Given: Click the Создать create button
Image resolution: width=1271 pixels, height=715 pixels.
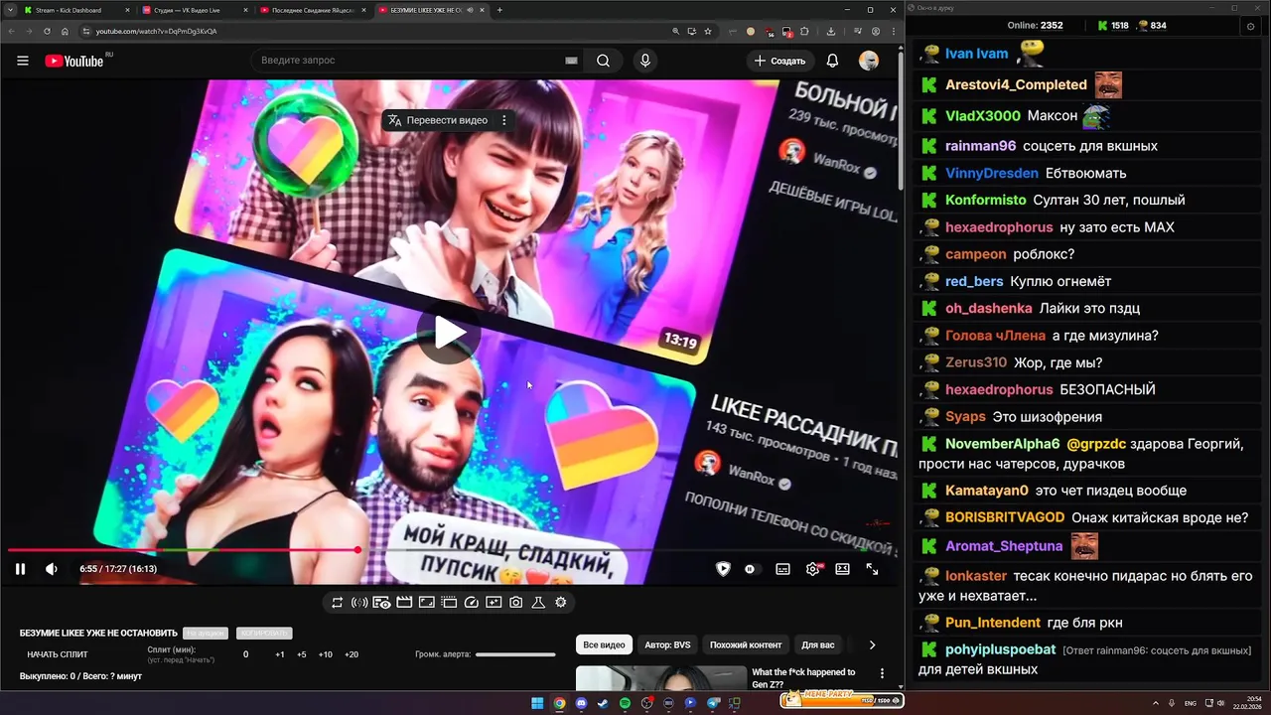Looking at the screenshot, I should 779,61.
